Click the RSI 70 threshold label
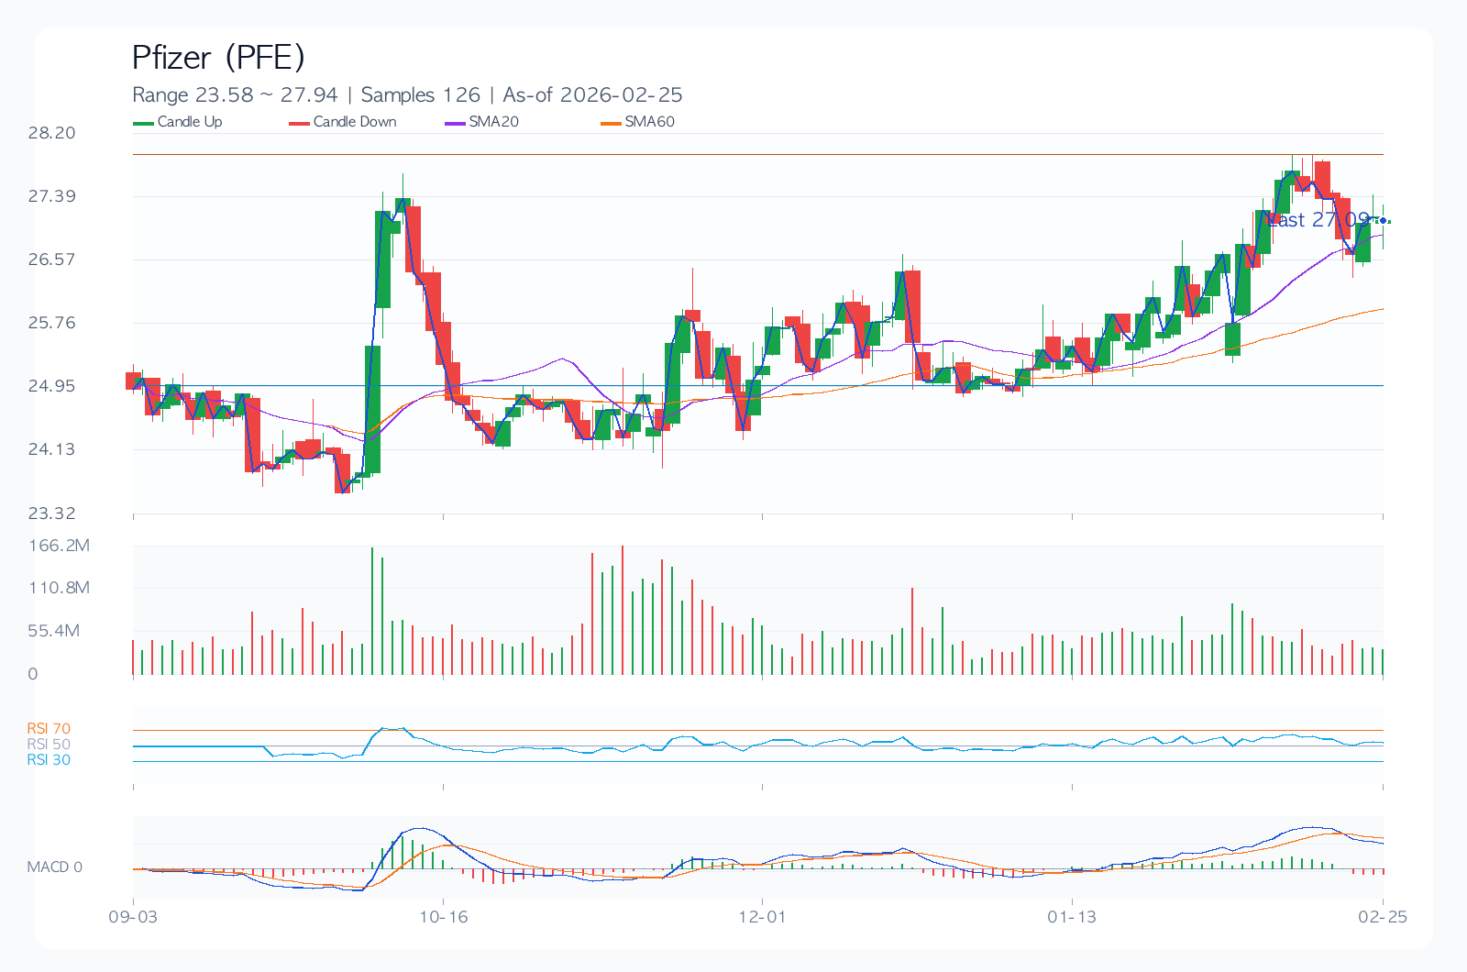The width and height of the screenshot is (1467, 972). (x=49, y=729)
